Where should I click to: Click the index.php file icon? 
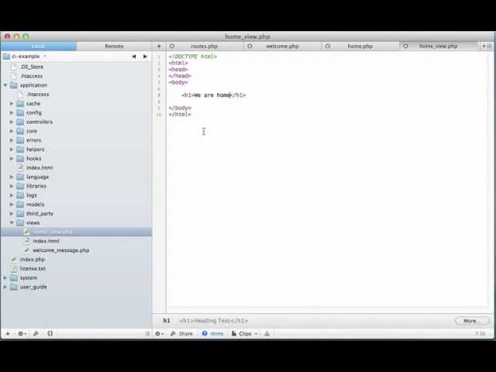click(x=14, y=260)
